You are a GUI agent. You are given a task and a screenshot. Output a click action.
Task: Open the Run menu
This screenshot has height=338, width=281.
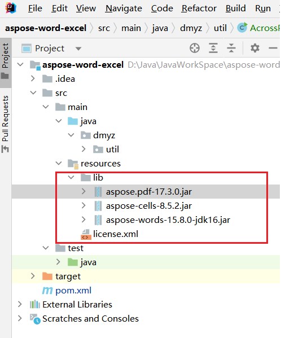coord(263,8)
